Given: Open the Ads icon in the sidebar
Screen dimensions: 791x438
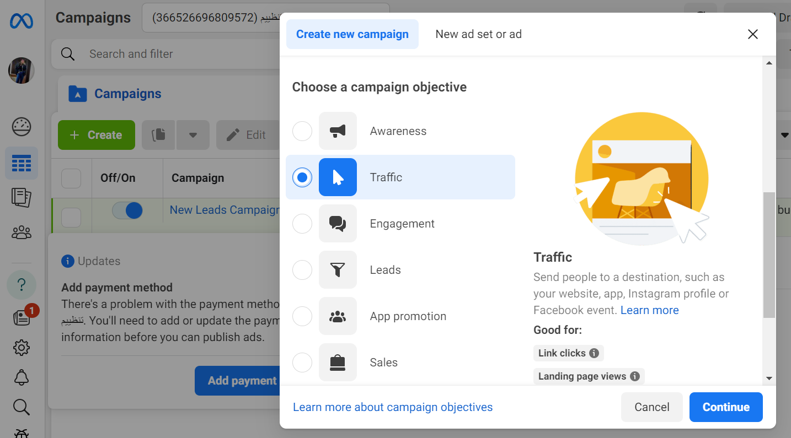Looking at the screenshot, I should click(x=21, y=197).
